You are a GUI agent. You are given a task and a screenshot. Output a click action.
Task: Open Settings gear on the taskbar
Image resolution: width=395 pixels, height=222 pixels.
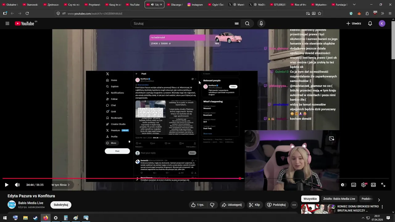56,218
